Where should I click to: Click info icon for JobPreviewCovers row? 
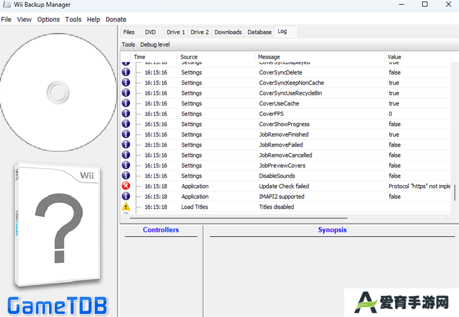point(126,165)
